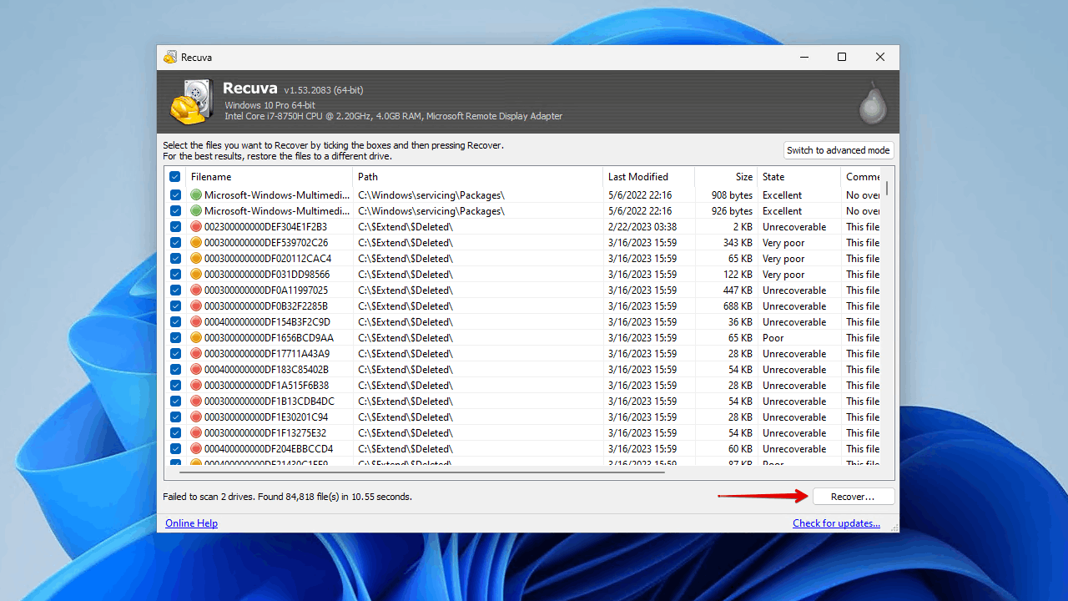
Task: Click the 447 KB size cell
Action: [x=738, y=290]
